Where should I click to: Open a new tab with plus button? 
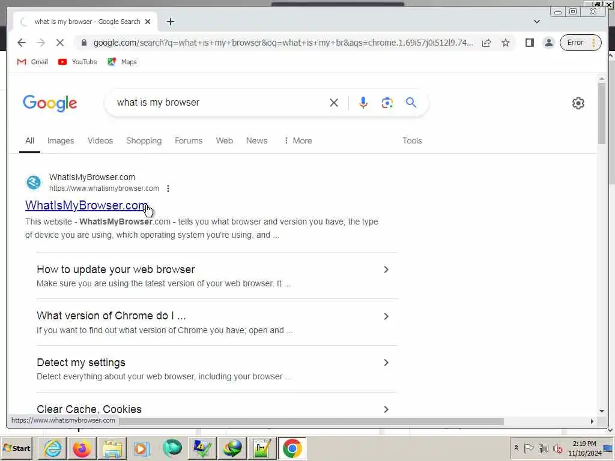[x=170, y=22]
